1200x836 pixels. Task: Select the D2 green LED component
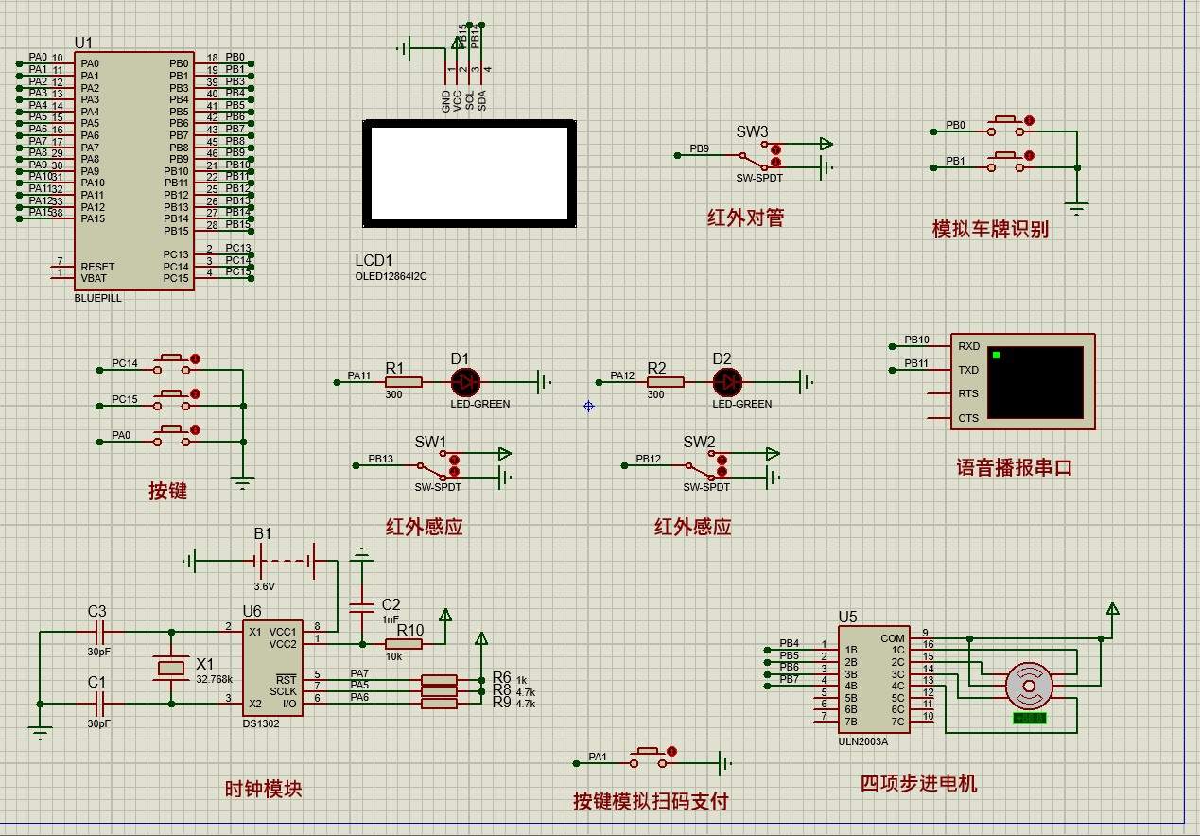click(727, 382)
